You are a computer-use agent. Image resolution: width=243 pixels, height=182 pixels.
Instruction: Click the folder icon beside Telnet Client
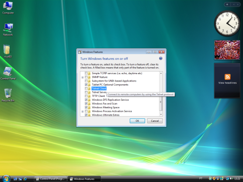click(x=89, y=88)
